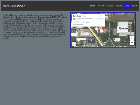The image size is (140, 105).
Task: Go to the Products page
Action: (101, 6)
